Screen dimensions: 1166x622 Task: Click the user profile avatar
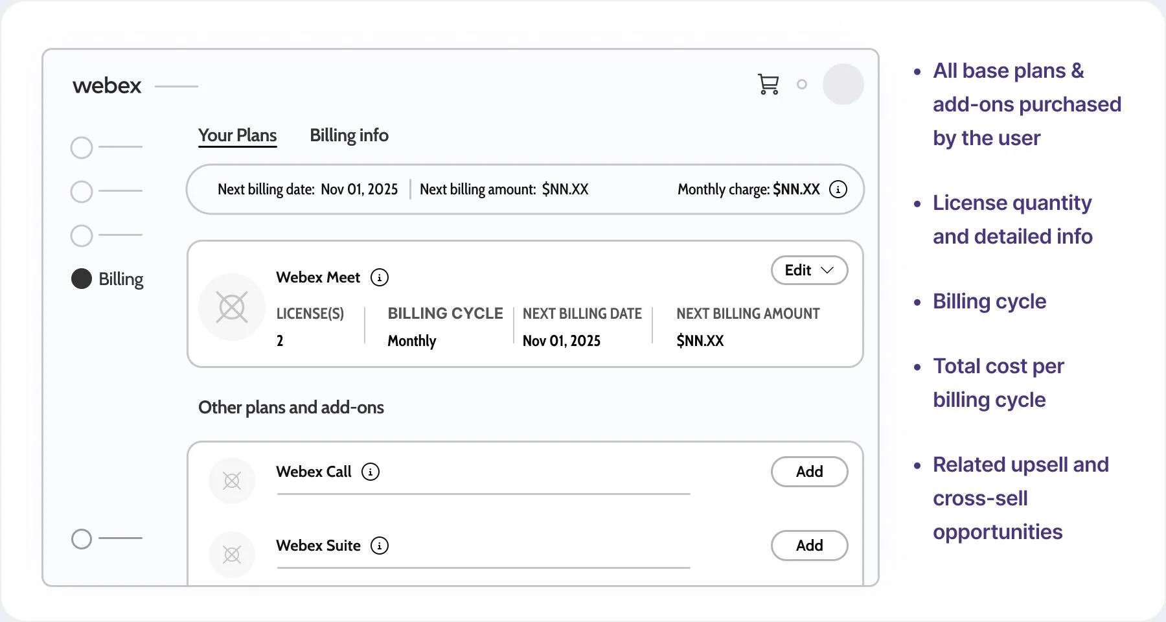click(843, 84)
